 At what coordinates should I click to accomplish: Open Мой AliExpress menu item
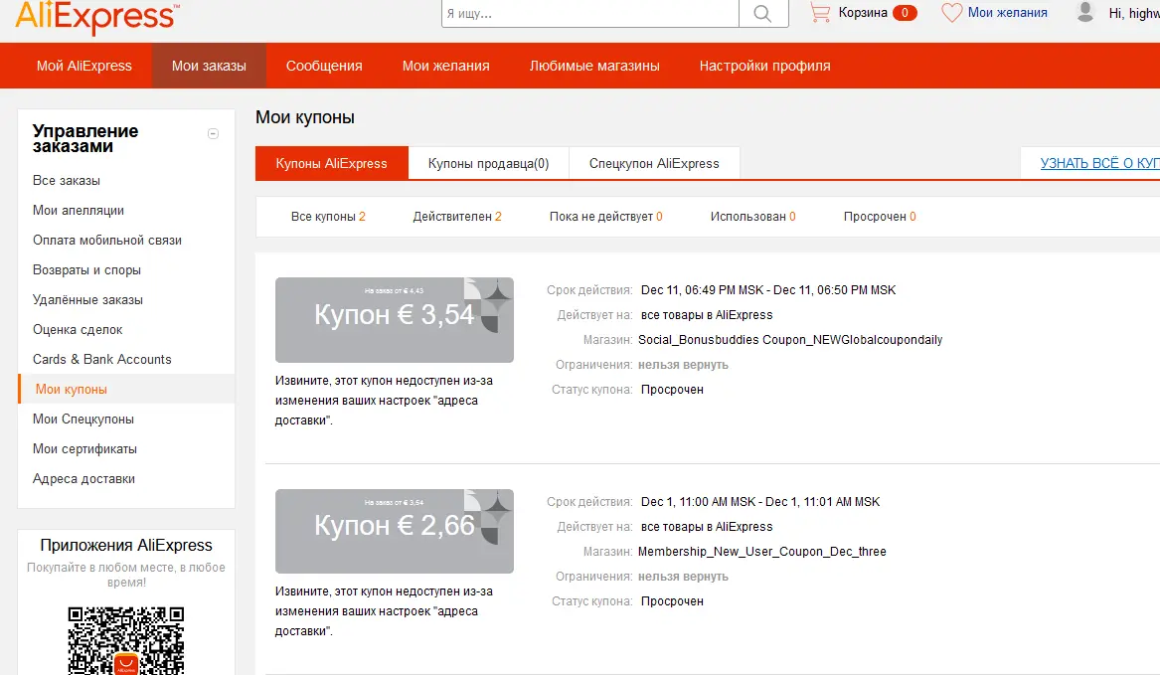pos(84,66)
